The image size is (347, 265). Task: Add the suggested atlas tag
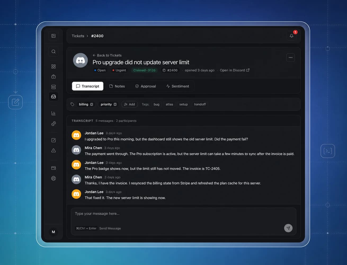[169, 104]
